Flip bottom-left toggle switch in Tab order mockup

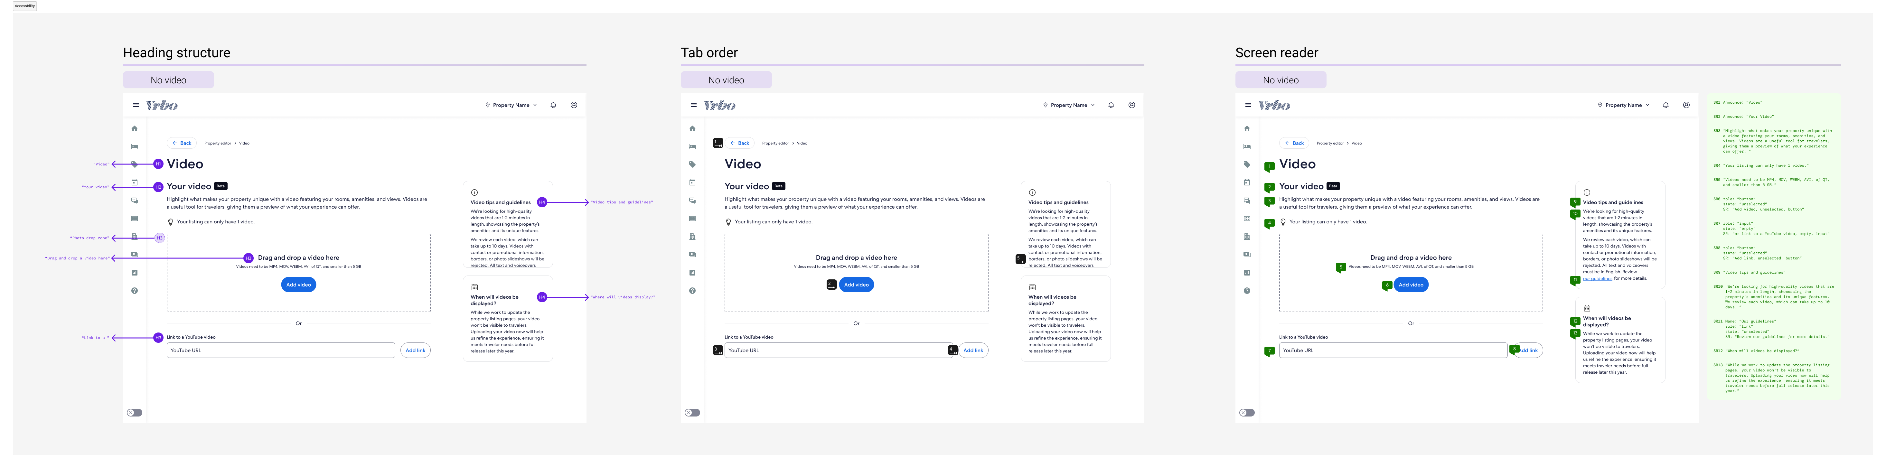(x=693, y=412)
